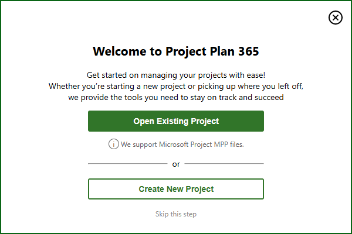Click the 'Welcome to Project Plan 365' heading
Screen dimensions: 352x234
coord(176,51)
